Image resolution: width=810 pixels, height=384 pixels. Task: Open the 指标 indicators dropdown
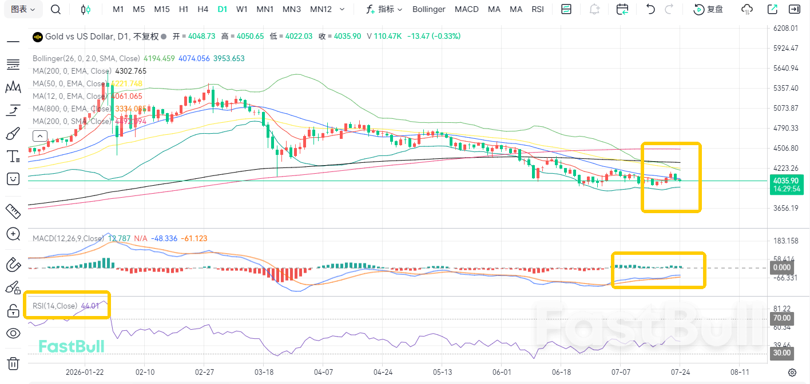[384, 9]
